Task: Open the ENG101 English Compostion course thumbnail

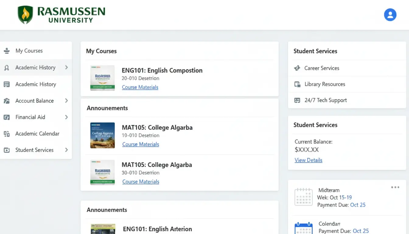Action: point(103,78)
